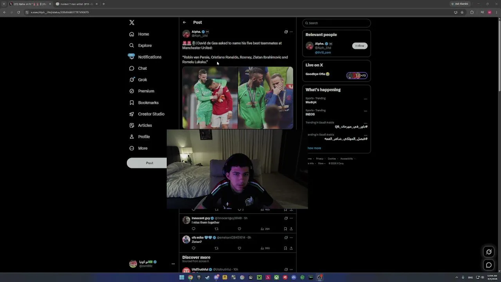Open more options on Alpha's post
This screenshot has width=501, height=282.
tap(291, 32)
